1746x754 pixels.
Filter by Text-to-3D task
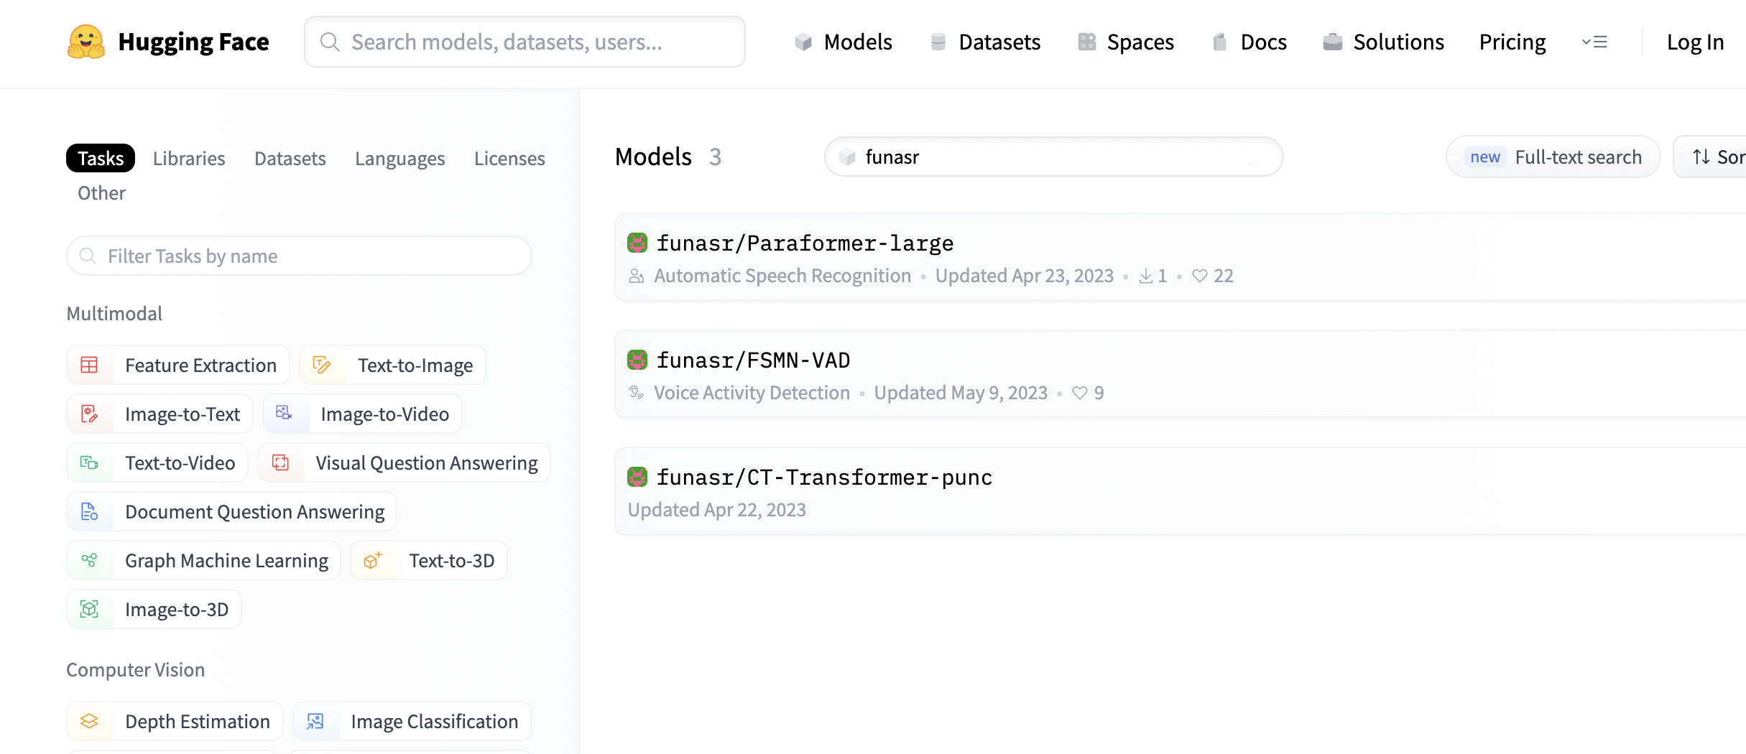point(429,560)
